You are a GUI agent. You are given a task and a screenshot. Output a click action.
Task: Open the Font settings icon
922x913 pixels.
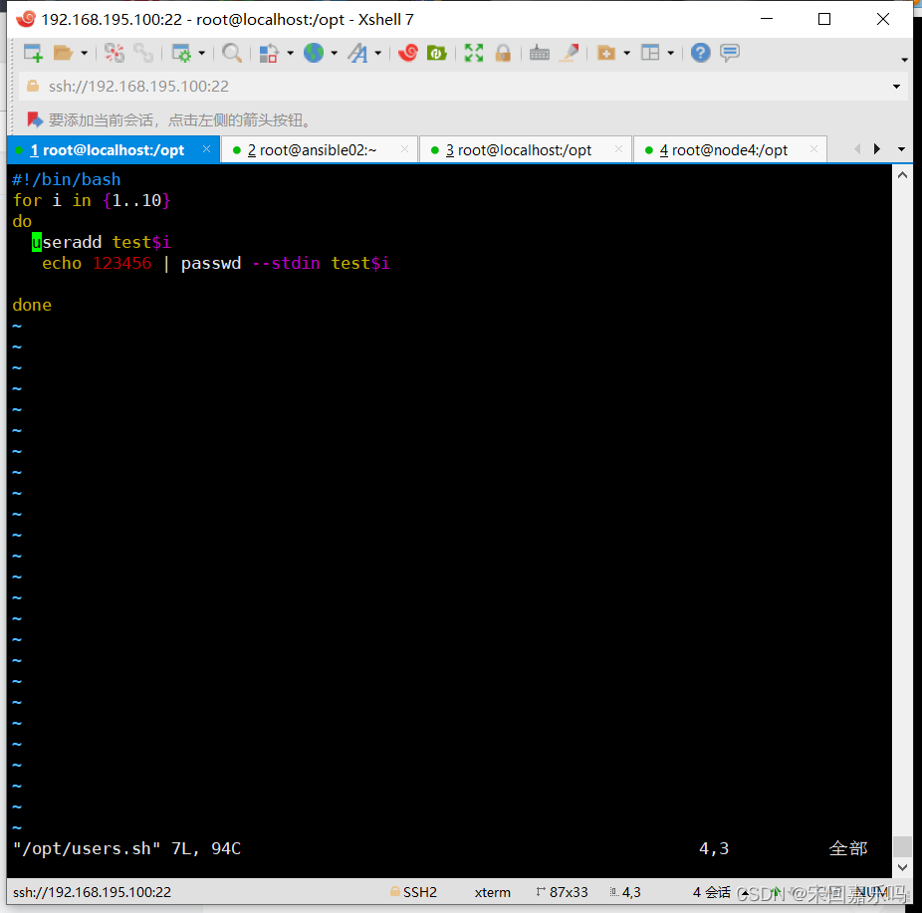[x=357, y=53]
